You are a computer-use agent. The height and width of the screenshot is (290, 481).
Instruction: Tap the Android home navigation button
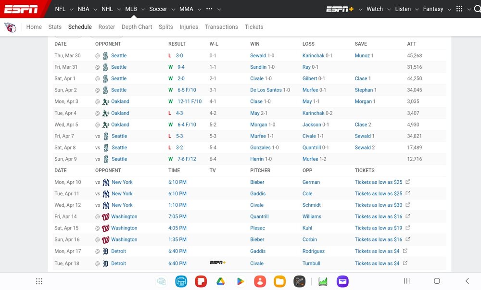pyautogui.click(x=437, y=281)
